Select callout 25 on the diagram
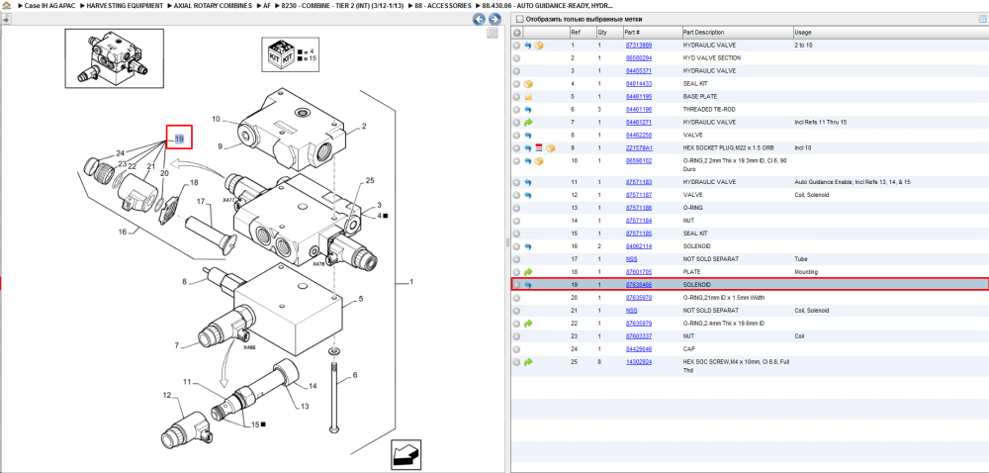 pyautogui.click(x=370, y=180)
